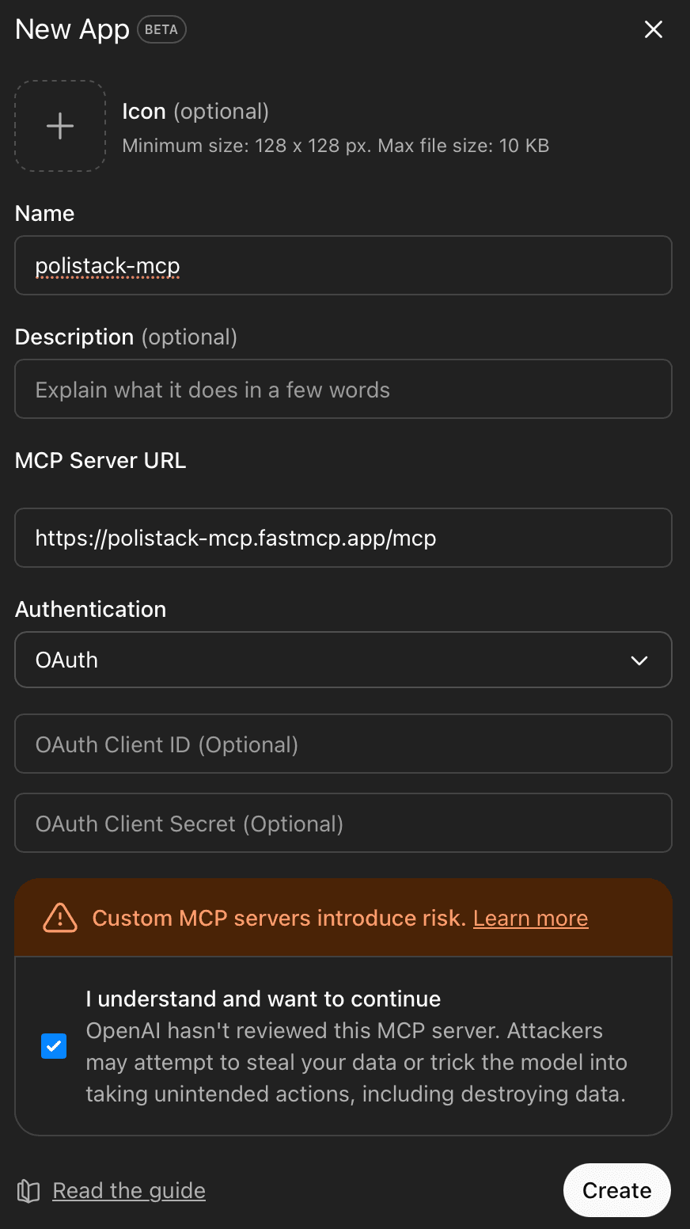Click the X to dismiss the New App dialog
690x1229 pixels.
(654, 29)
